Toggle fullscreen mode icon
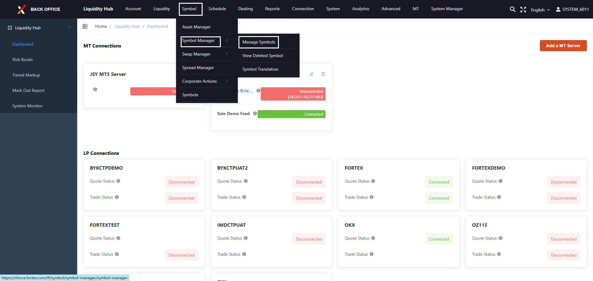 (x=523, y=10)
